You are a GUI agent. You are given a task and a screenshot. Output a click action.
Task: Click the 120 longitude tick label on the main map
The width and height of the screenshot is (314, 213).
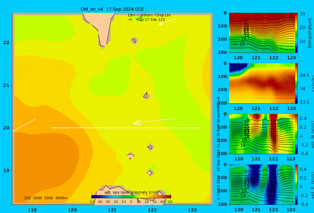(72, 210)
